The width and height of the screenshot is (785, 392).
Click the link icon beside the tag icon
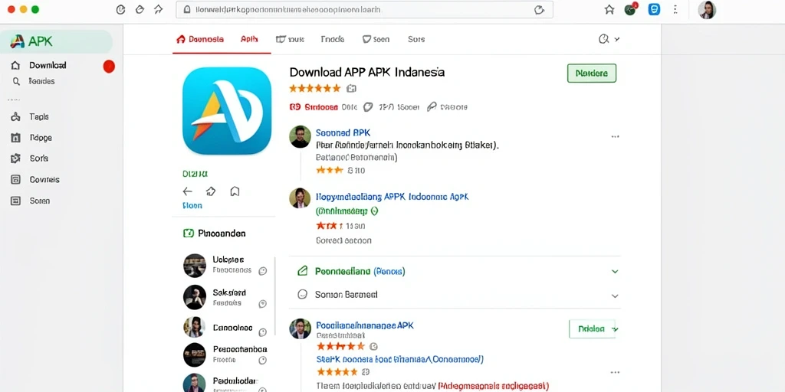[432, 106]
